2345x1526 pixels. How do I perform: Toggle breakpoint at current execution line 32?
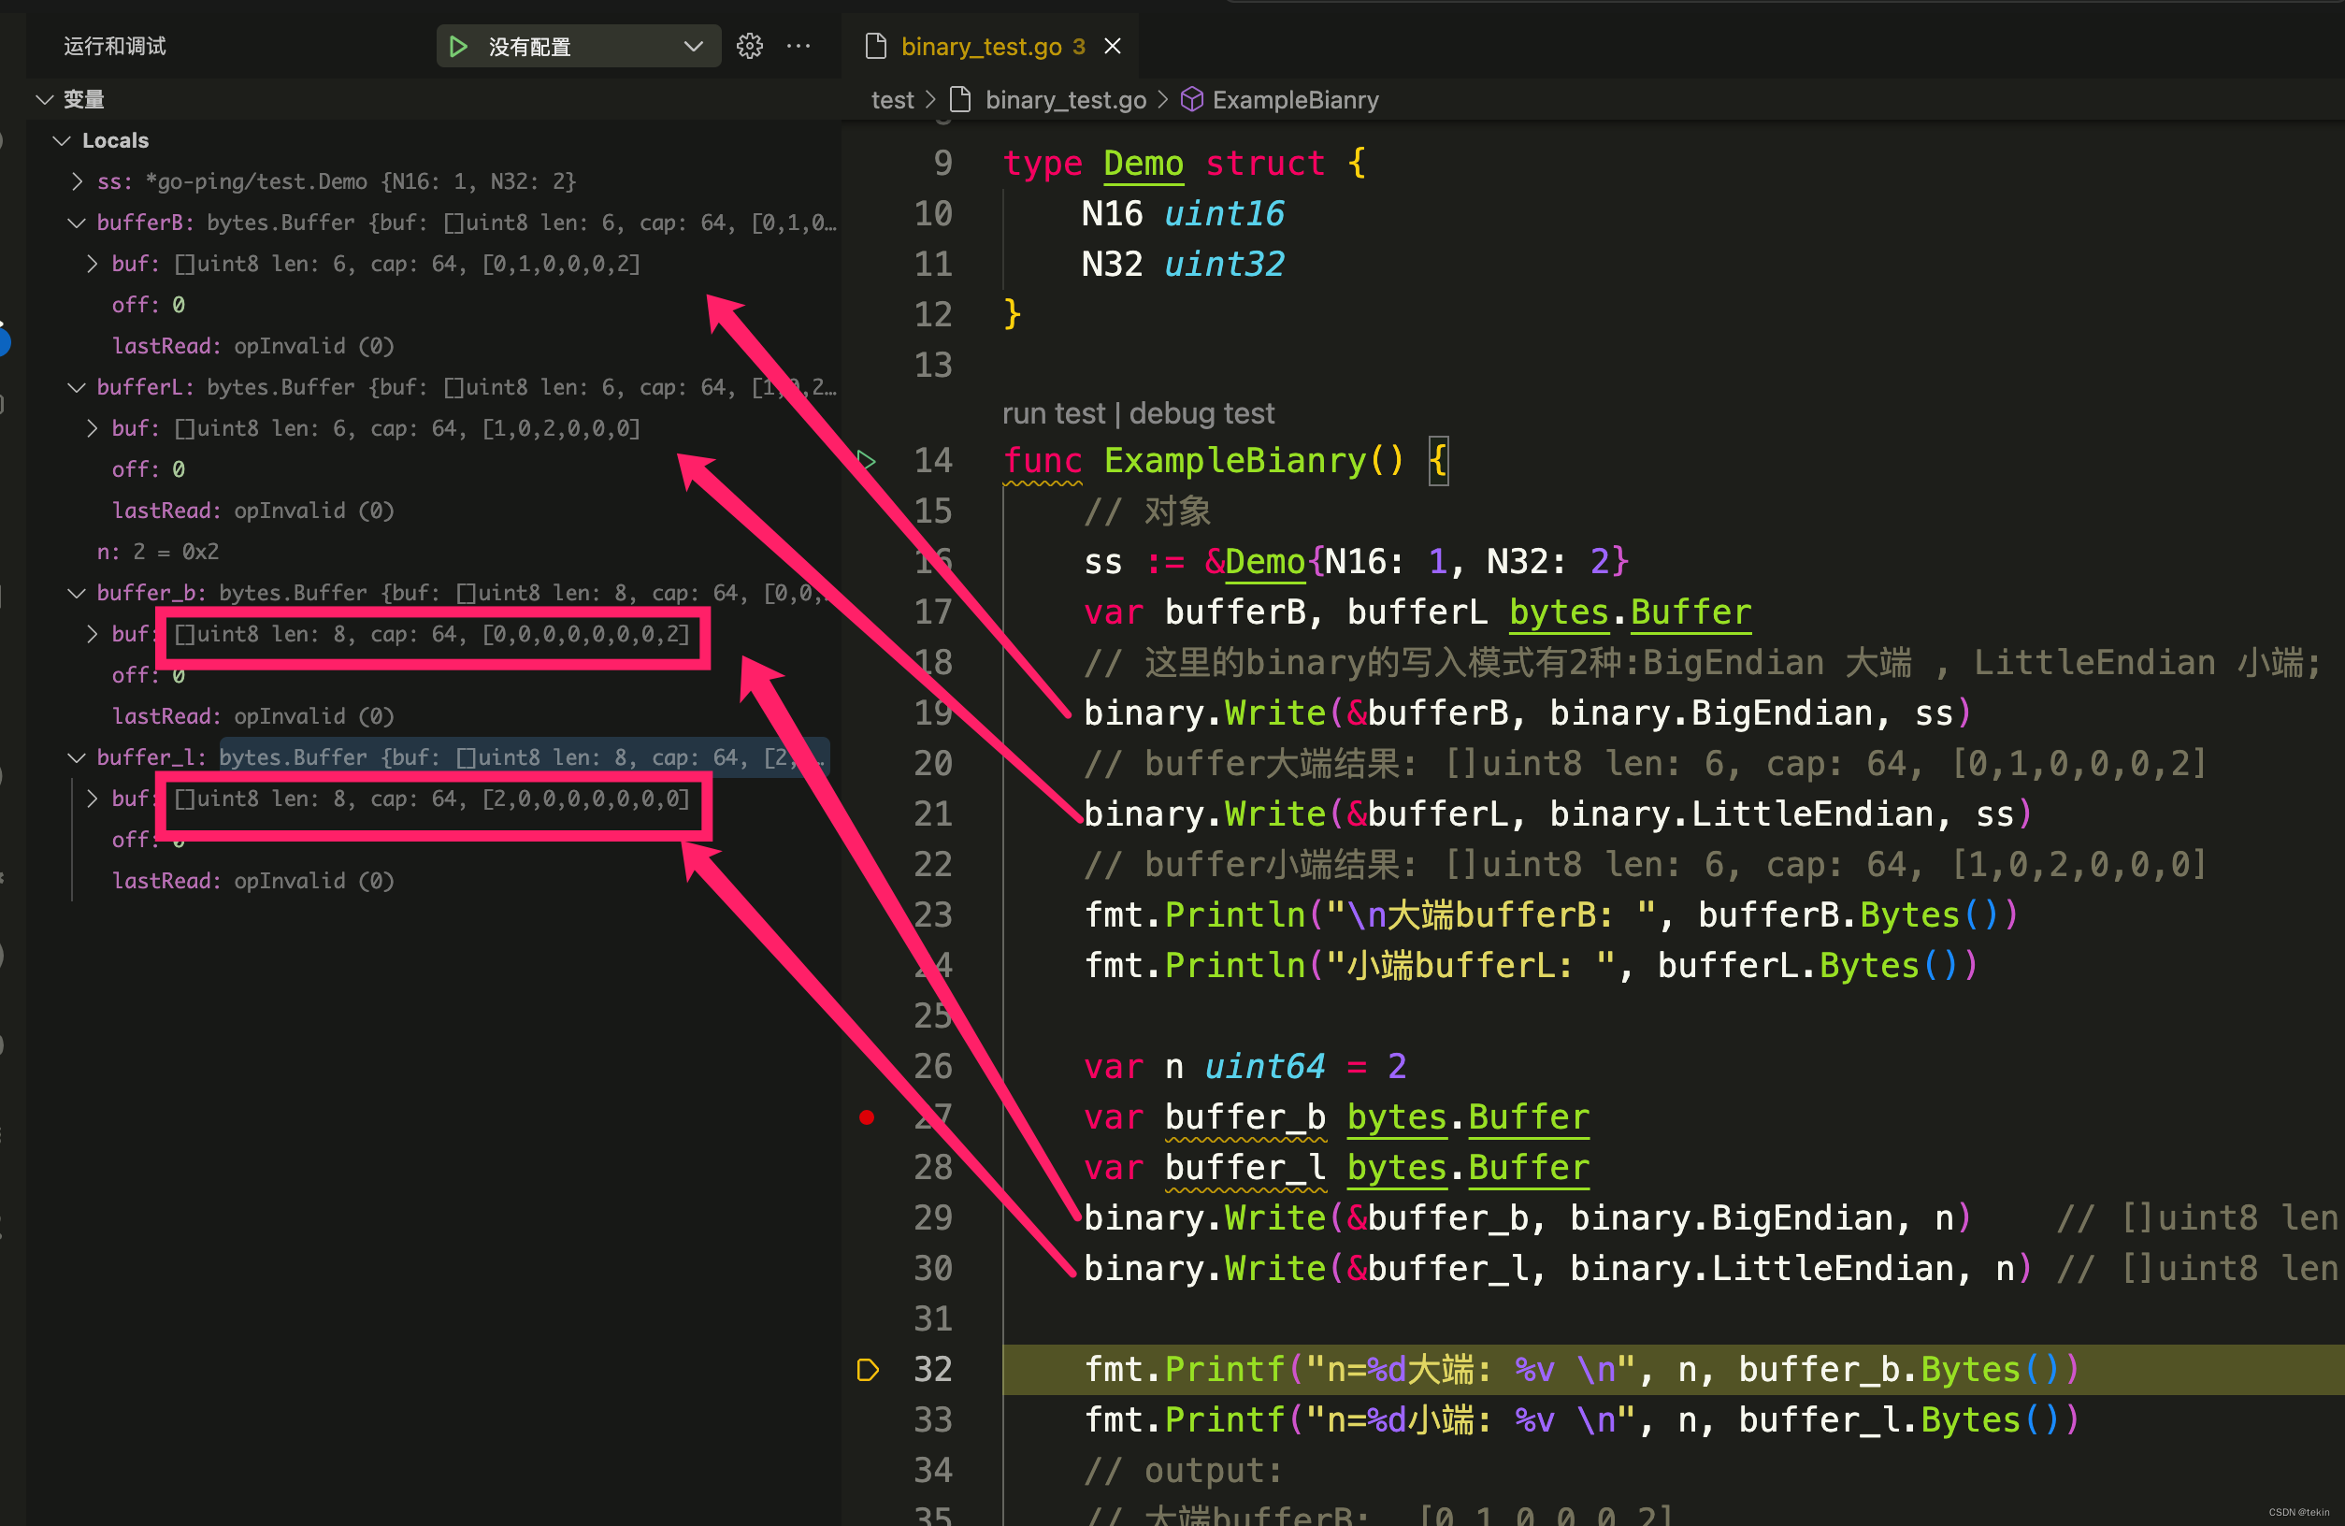(867, 1369)
